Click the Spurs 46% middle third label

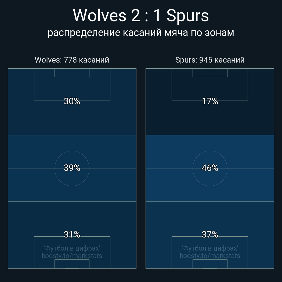210,168
